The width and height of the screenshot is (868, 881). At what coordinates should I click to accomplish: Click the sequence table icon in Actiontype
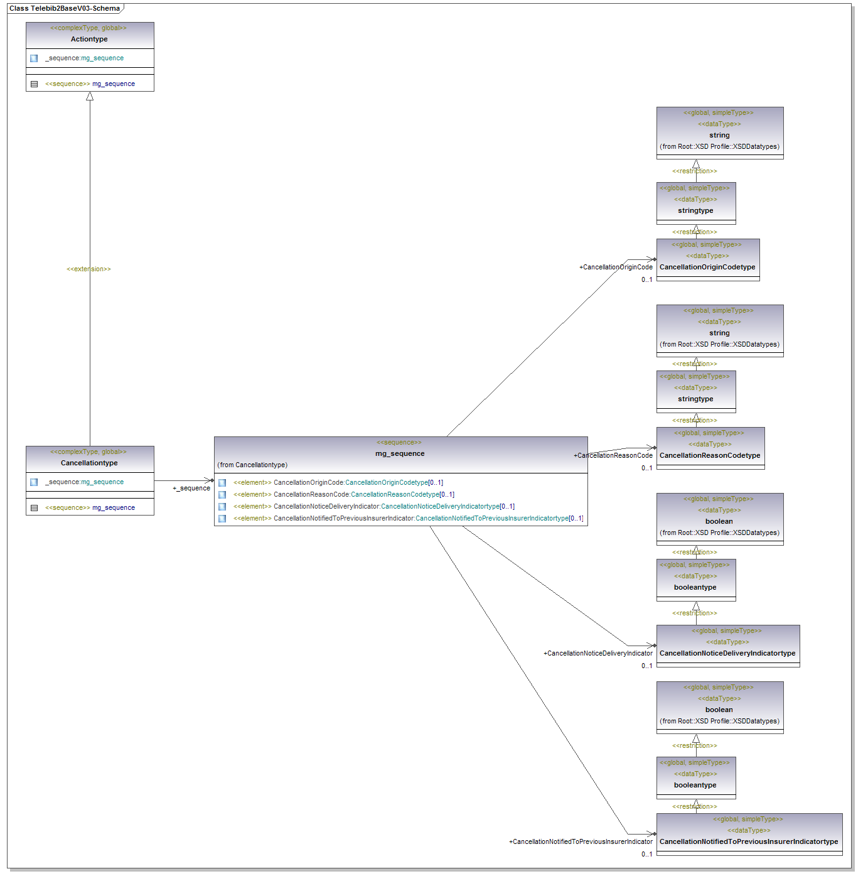pos(34,84)
